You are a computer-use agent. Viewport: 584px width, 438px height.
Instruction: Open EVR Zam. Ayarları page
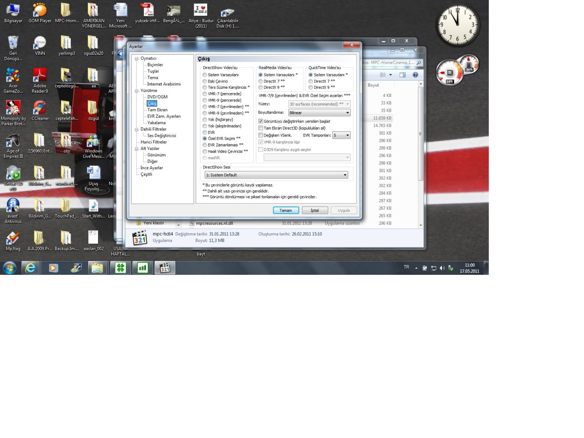point(164,116)
